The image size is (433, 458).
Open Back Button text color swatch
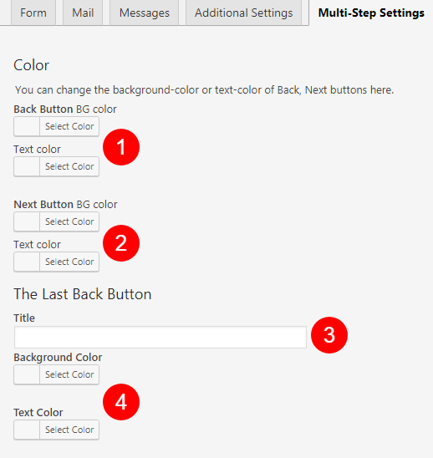click(x=27, y=166)
